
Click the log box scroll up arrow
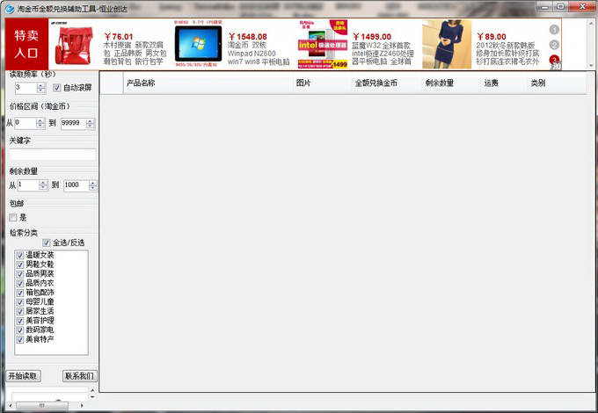point(92,390)
